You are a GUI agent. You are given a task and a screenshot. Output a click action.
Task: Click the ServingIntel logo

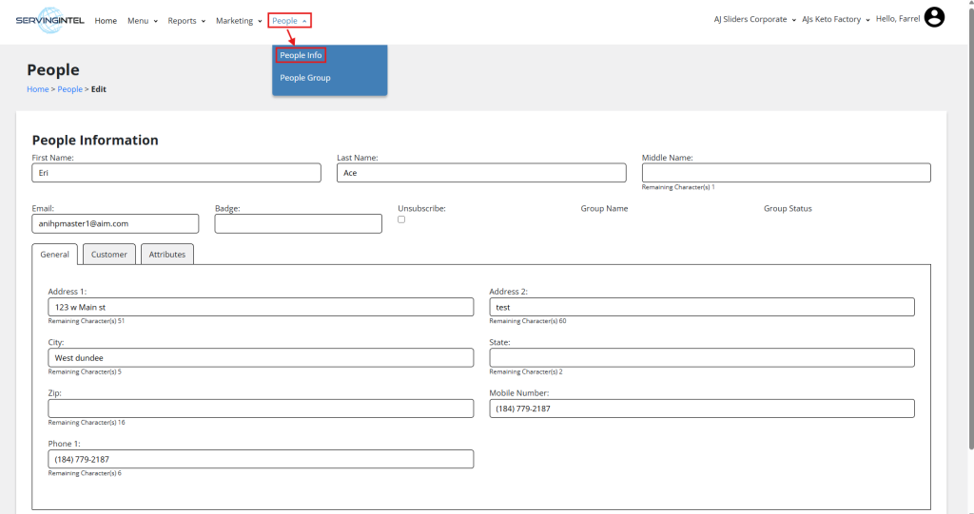pos(49,20)
